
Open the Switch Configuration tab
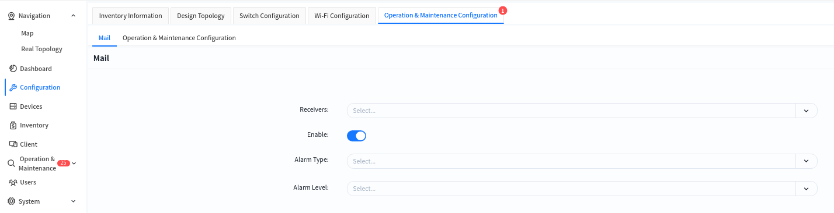point(269,16)
